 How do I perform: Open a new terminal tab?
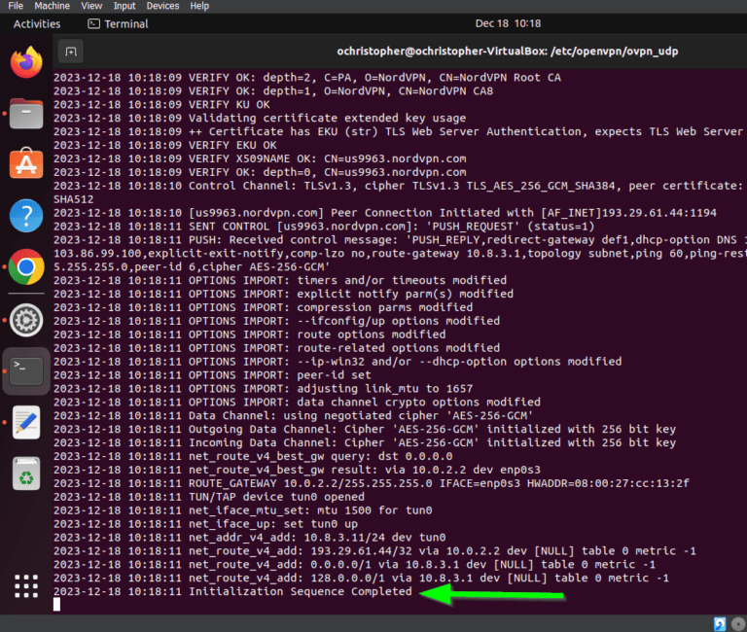coord(70,52)
